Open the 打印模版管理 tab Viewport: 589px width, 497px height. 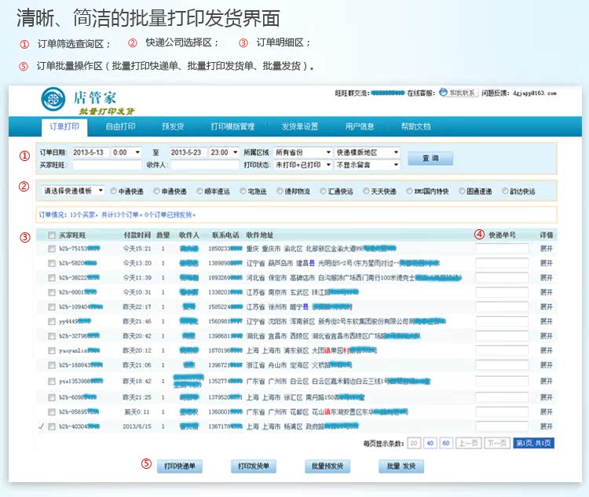tap(232, 126)
